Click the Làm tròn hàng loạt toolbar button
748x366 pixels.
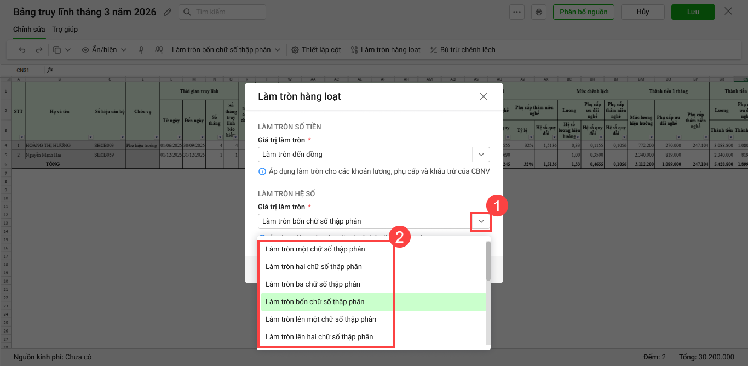coord(385,50)
